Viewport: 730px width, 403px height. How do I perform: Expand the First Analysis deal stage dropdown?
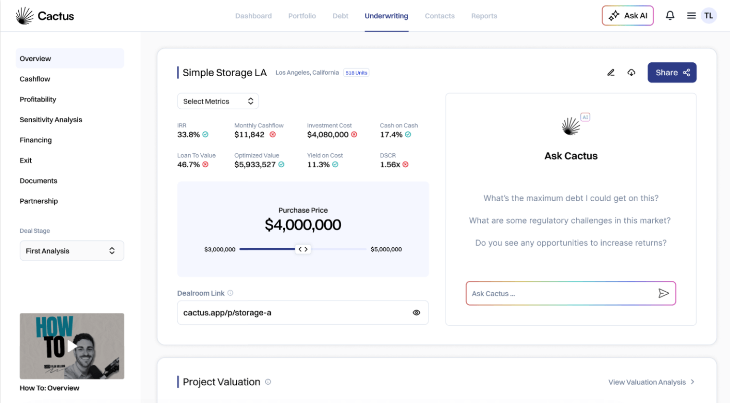click(x=72, y=251)
